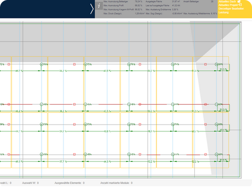Click the icon next to Aktuelles Dach

click(239, 1)
